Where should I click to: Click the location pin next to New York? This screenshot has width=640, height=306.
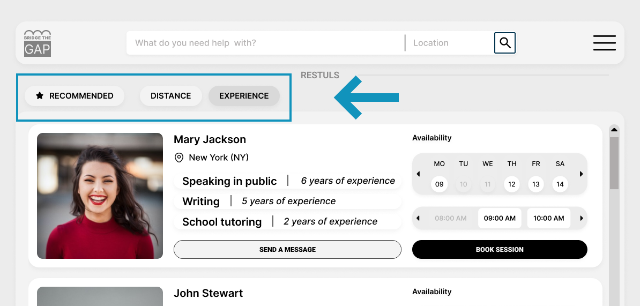coord(179,158)
